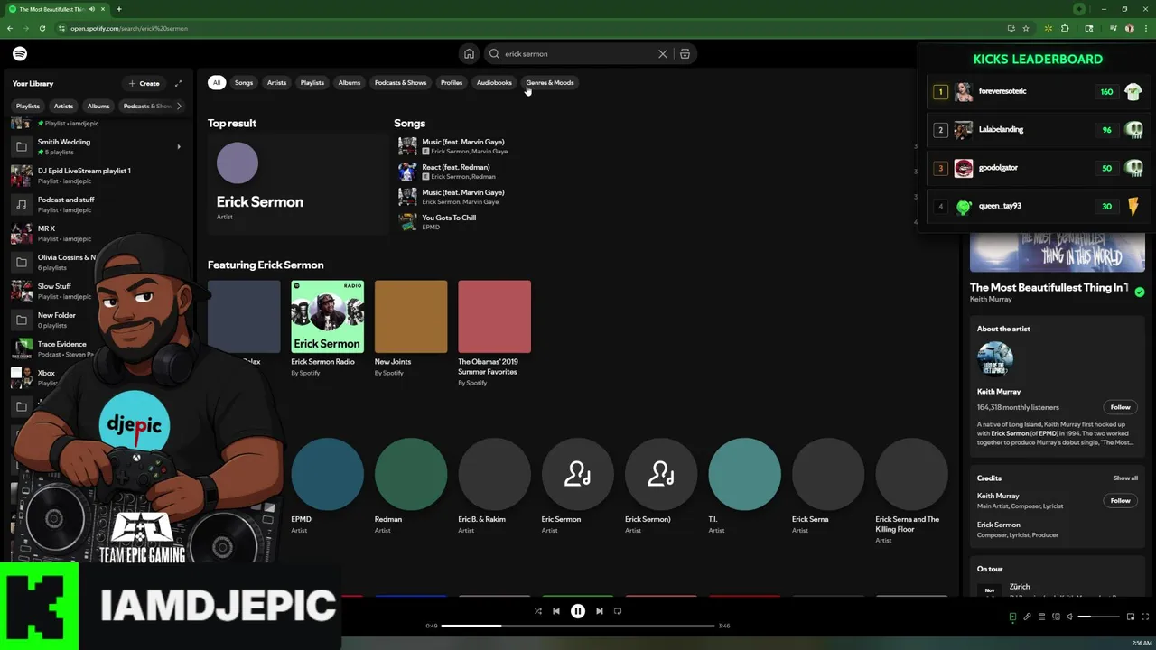The width and height of the screenshot is (1156, 650).
Task: Select Podcasts & Shows search filter tab
Action: click(400, 82)
